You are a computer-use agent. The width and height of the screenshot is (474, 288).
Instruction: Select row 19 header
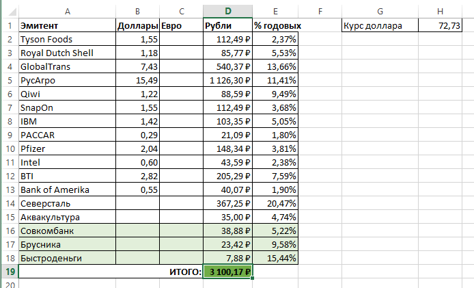[x=10, y=272]
